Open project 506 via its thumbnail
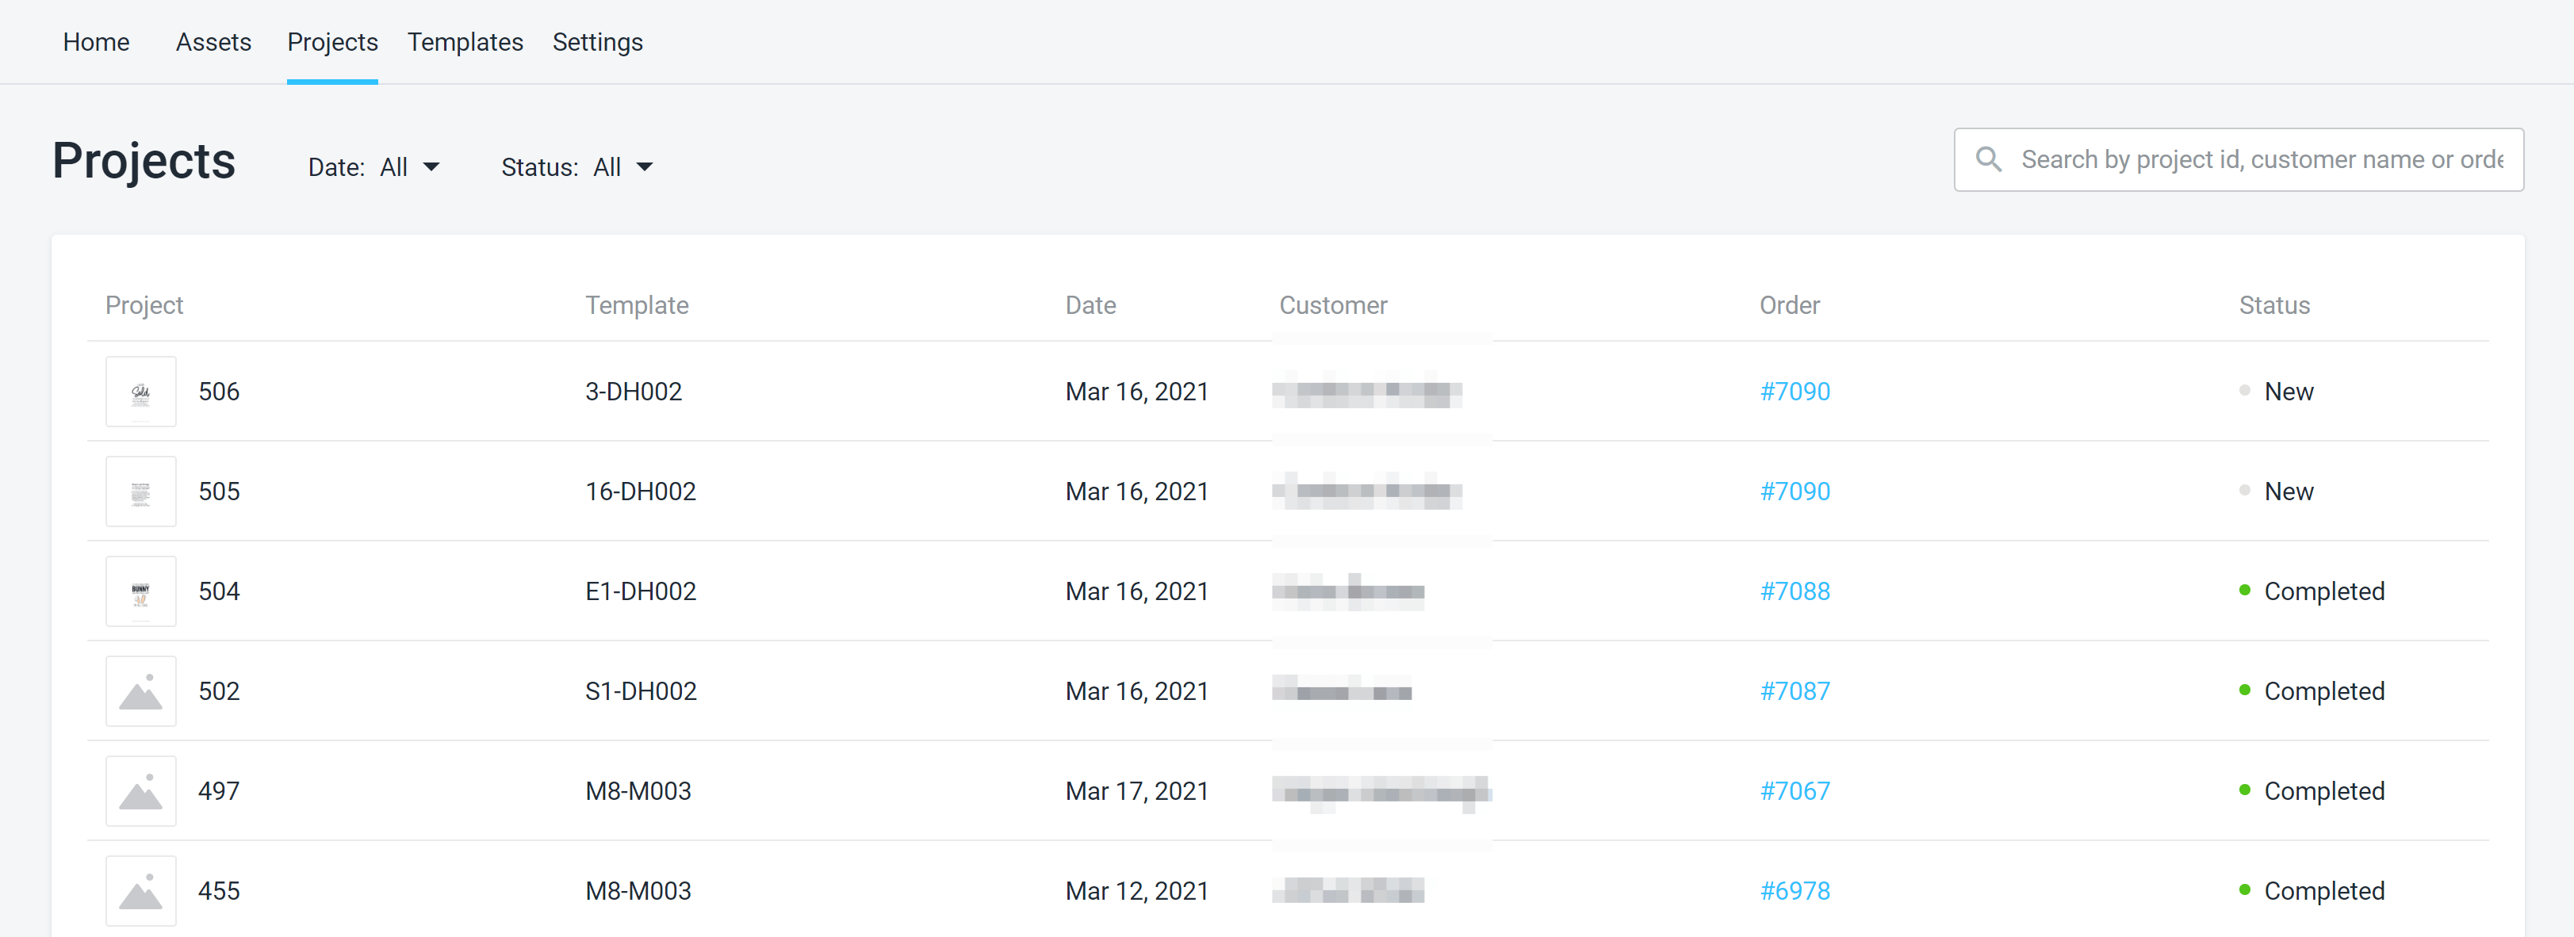 (x=140, y=391)
